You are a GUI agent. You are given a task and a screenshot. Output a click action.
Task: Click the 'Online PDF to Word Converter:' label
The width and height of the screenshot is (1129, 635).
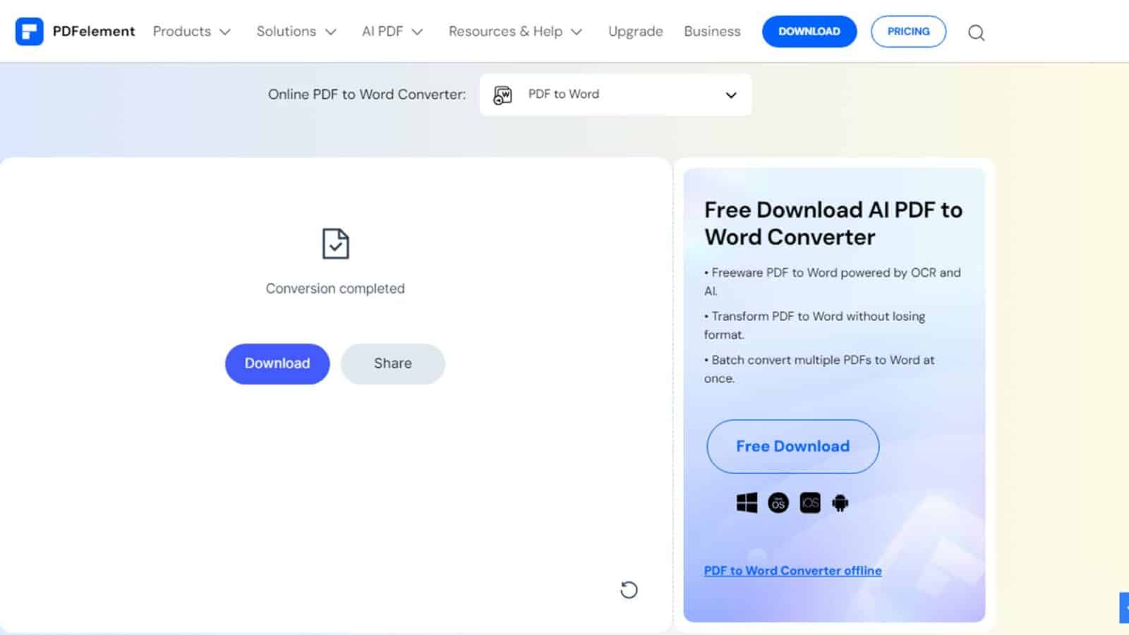[367, 95]
